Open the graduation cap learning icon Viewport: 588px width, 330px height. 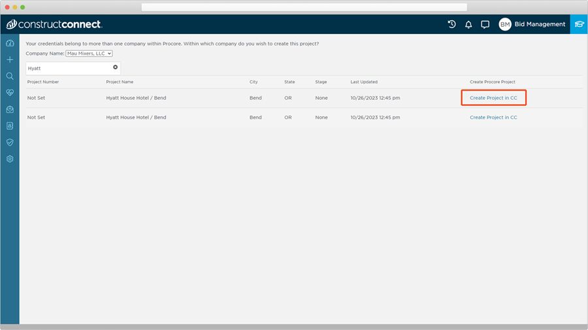[x=579, y=24]
